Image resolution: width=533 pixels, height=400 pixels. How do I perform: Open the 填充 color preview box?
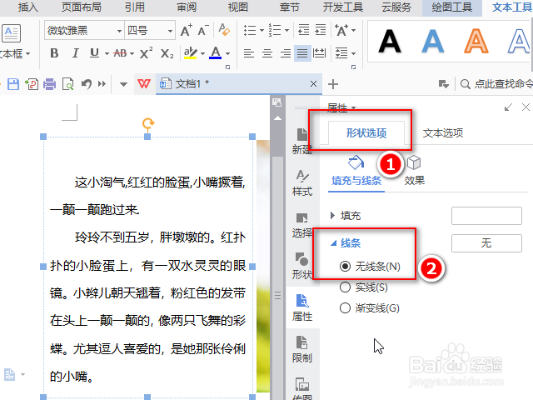486,216
